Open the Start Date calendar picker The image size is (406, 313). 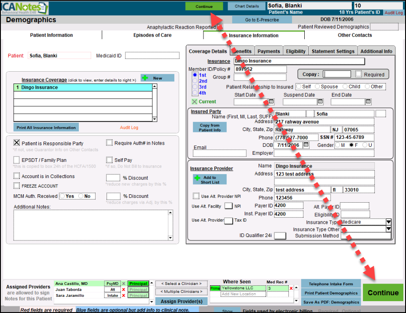pos(271,102)
